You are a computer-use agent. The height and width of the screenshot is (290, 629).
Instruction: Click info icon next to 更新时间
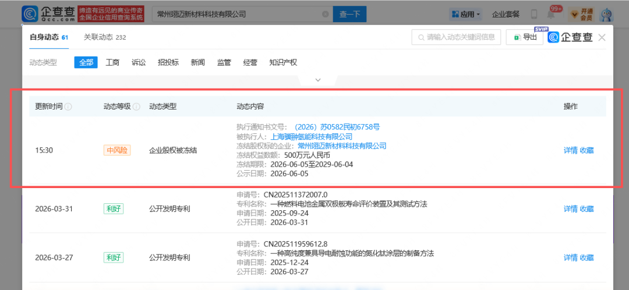point(68,107)
